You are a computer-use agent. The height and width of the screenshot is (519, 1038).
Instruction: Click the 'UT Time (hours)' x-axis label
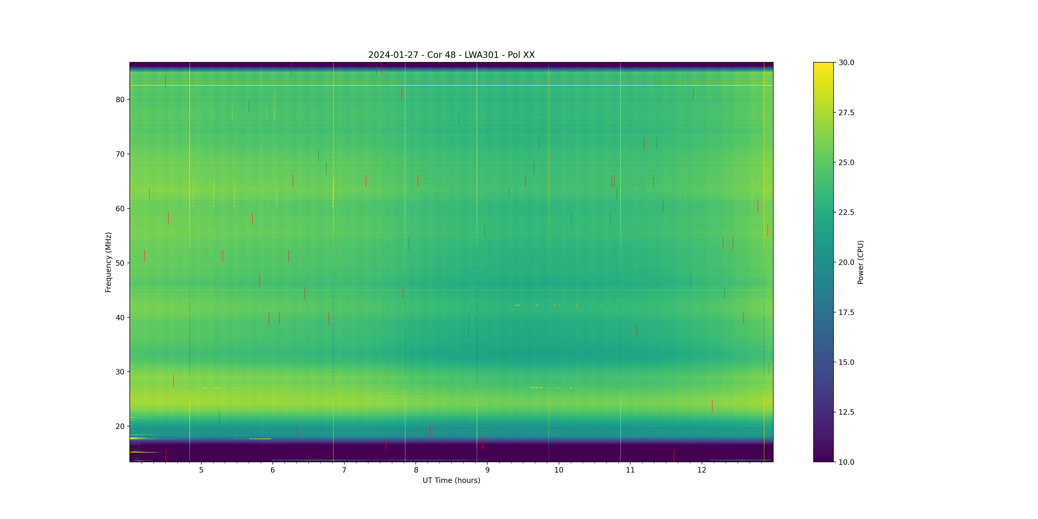451,480
